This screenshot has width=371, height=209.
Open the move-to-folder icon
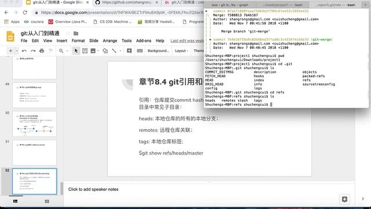point(76,34)
